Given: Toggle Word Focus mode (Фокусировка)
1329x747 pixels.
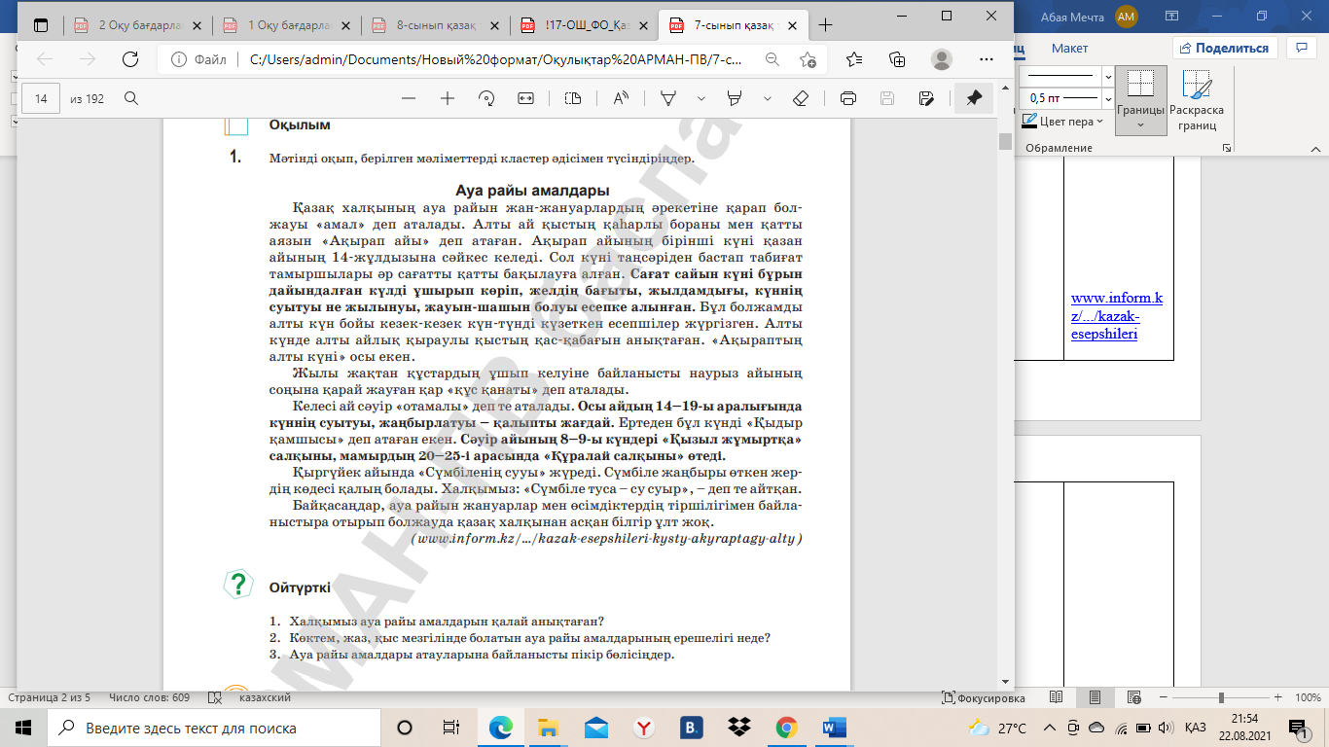Looking at the screenshot, I should point(984,698).
